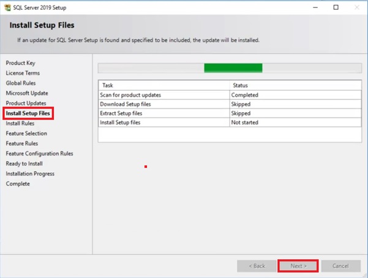Viewport: 368px width, 278px height.
Task: Click the update description text under heading
Action: (x=138, y=40)
